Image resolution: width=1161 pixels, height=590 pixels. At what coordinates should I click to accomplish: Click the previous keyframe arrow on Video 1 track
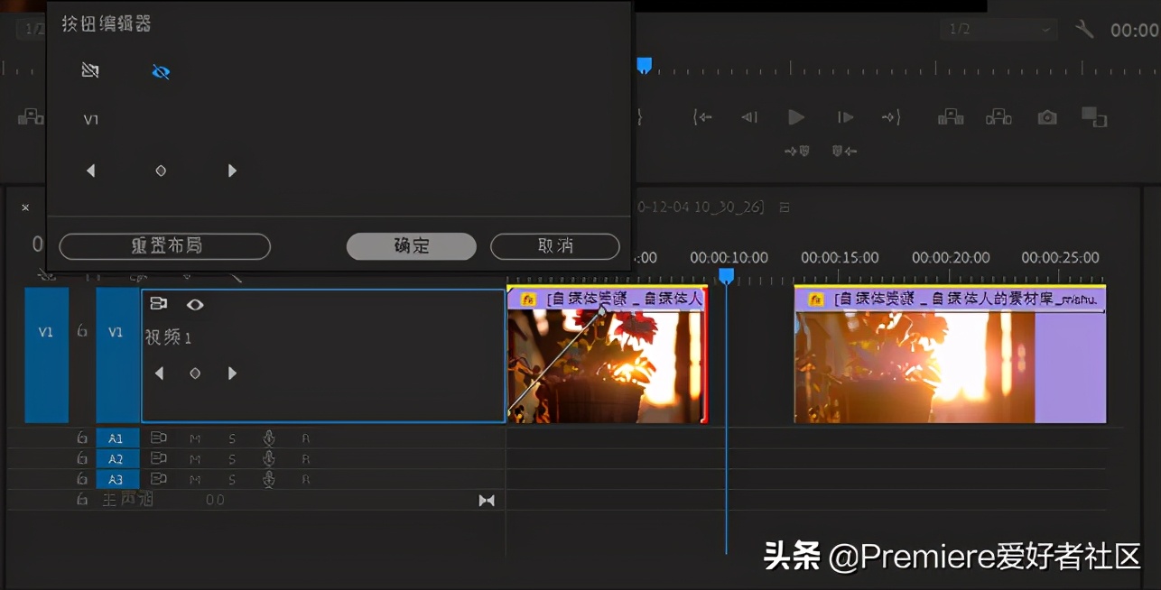pyautogui.click(x=159, y=373)
